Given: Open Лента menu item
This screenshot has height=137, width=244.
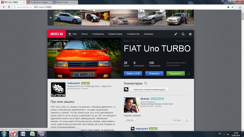Looking at the screenshot, I should coord(84,34).
